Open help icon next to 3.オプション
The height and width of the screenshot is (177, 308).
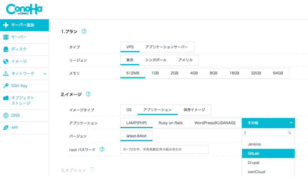(x=92, y=170)
